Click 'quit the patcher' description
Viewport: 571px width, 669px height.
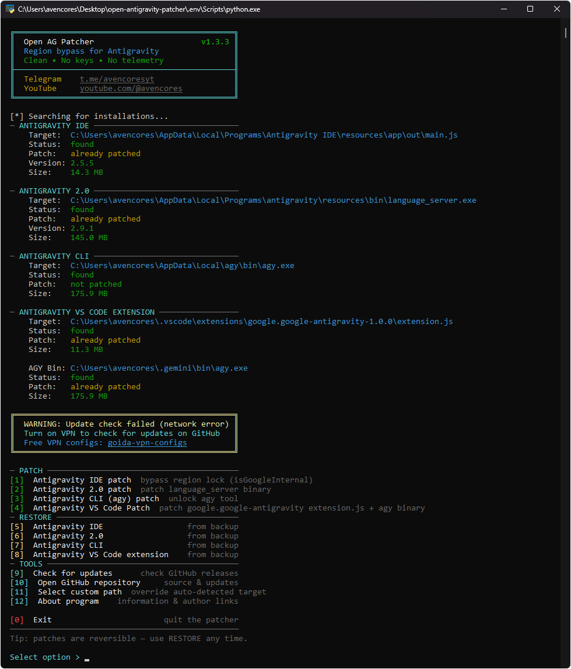pyautogui.click(x=201, y=620)
